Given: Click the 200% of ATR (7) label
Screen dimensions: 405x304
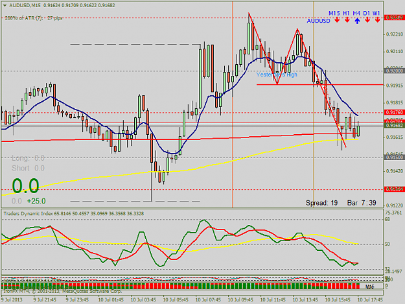Looking at the screenshot, I should pyautogui.click(x=34, y=18).
